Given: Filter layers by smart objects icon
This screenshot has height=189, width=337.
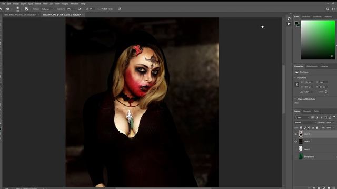Looking at the screenshot, I should click(x=330, y=117).
